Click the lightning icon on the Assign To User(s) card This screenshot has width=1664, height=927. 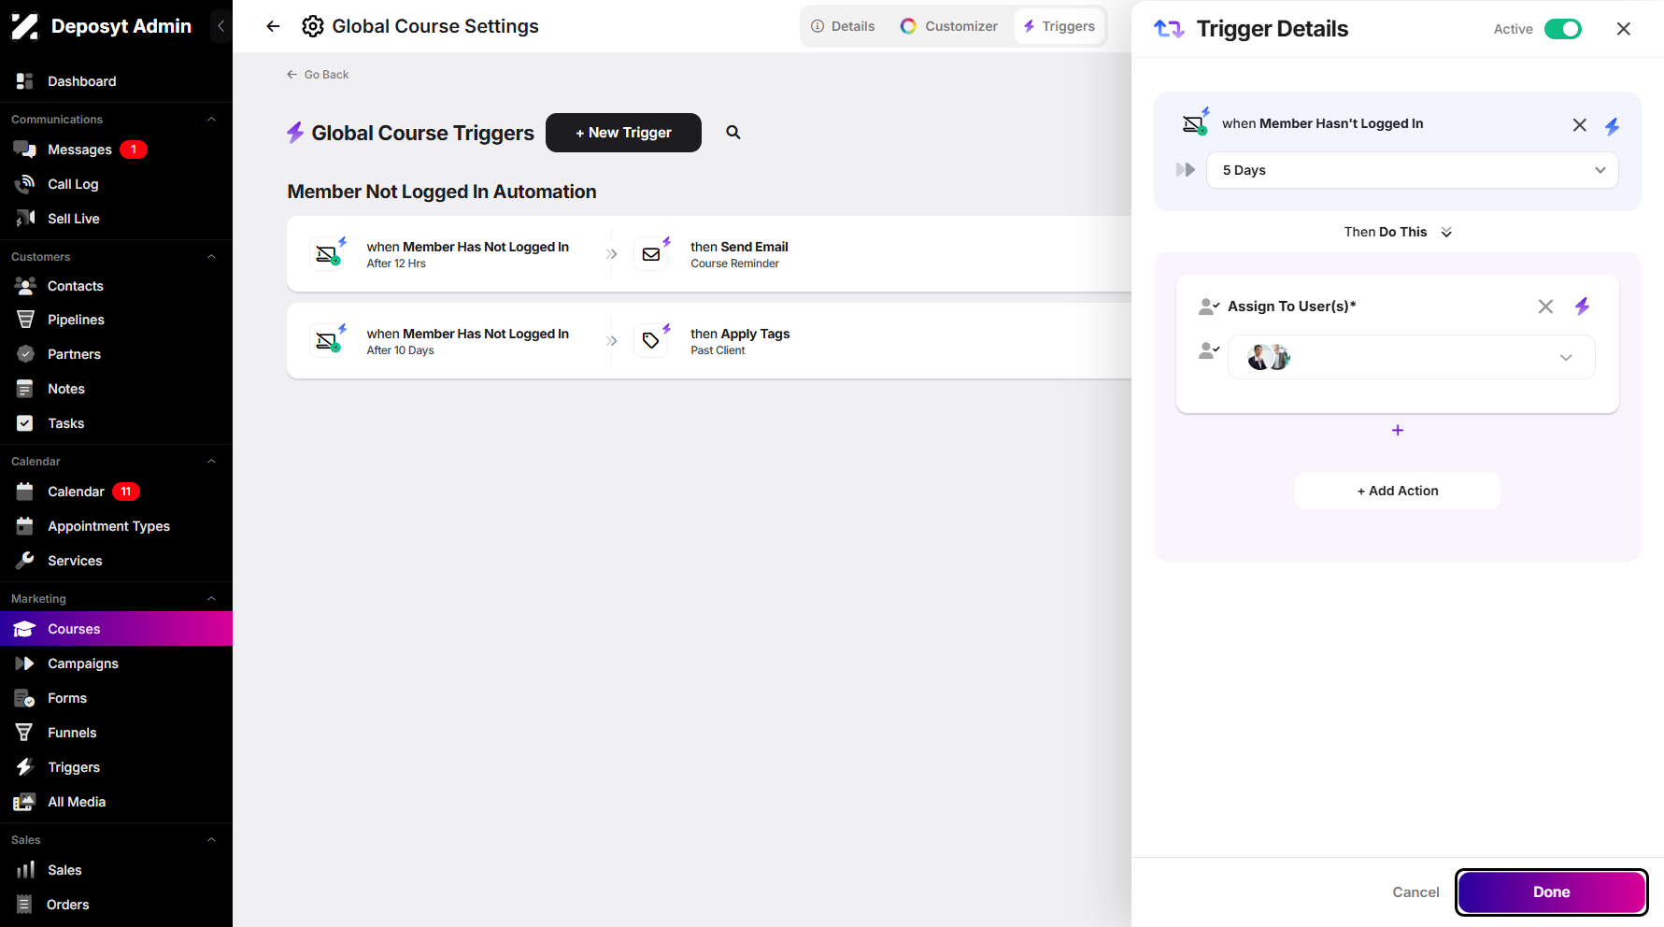1582,307
